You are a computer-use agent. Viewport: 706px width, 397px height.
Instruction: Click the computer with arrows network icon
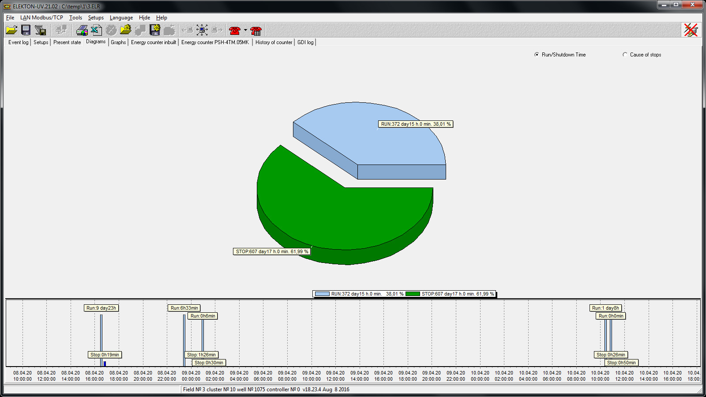point(202,30)
